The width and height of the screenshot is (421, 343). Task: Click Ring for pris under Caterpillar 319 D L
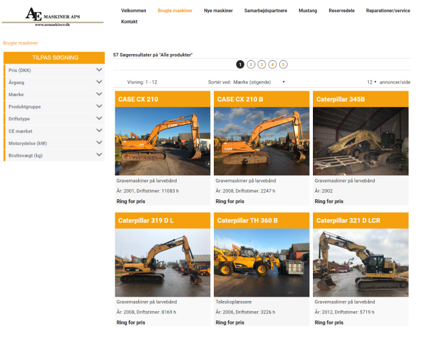tap(131, 323)
